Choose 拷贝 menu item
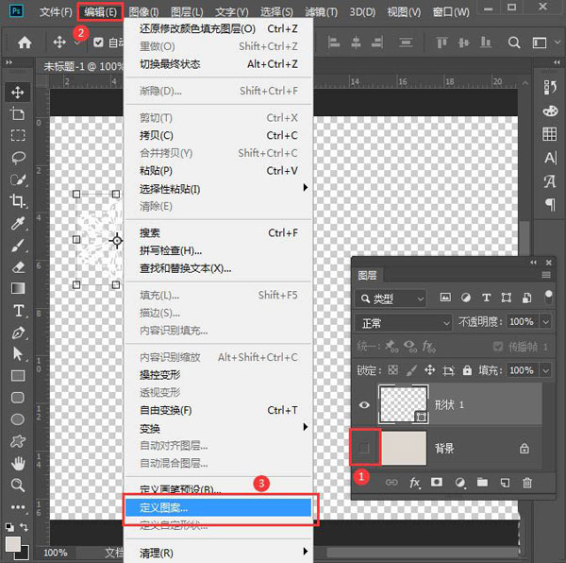 218,135
